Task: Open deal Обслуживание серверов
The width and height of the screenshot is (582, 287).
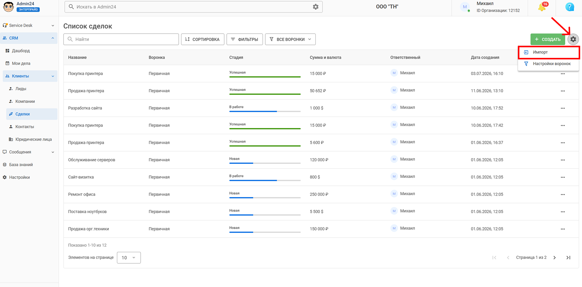Action: pyautogui.click(x=91, y=160)
